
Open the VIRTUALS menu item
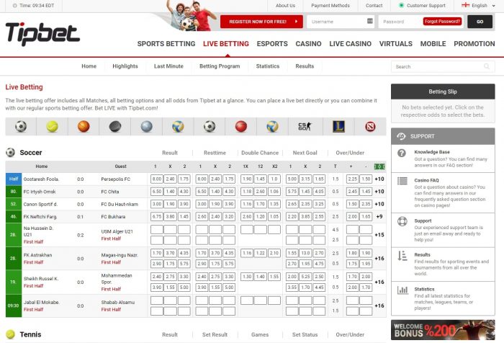396,44
